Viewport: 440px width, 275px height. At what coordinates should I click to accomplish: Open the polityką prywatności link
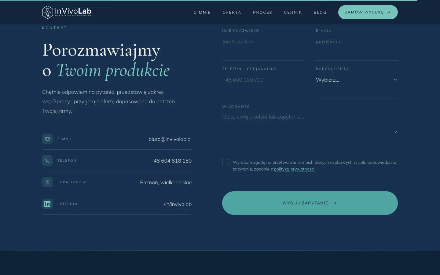[294, 169]
